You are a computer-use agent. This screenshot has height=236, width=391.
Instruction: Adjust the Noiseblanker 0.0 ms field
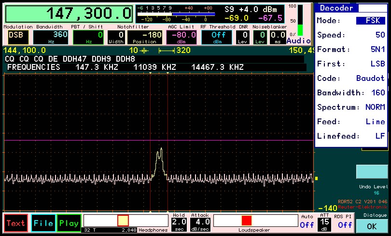point(278,37)
